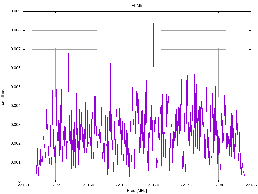
Task: Click the 22155 x-axis tick label
Action: [56, 185]
